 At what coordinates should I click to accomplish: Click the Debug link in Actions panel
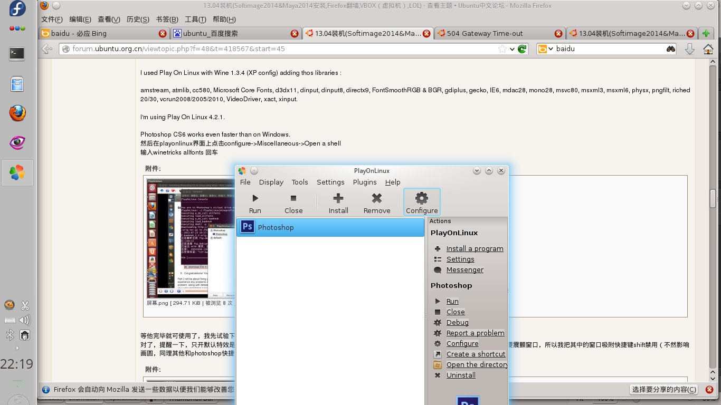coord(458,322)
